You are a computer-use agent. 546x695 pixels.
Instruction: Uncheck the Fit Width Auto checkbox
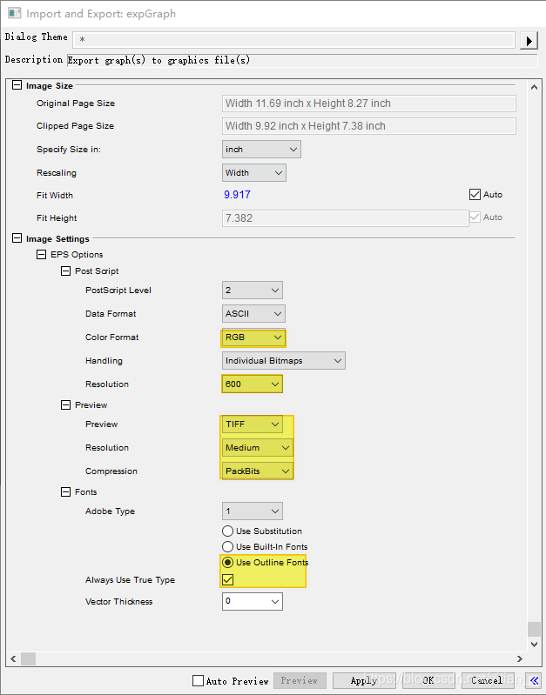(475, 195)
